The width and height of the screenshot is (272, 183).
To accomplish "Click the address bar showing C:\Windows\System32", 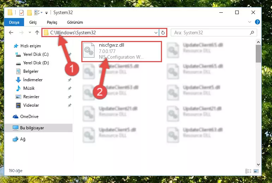I will (x=100, y=33).
